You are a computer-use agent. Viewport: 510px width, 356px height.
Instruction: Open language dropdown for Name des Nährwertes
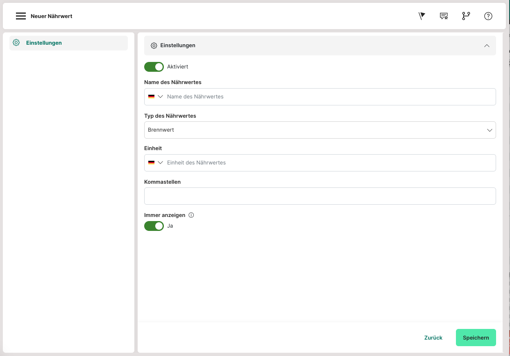tap(156, 97)
